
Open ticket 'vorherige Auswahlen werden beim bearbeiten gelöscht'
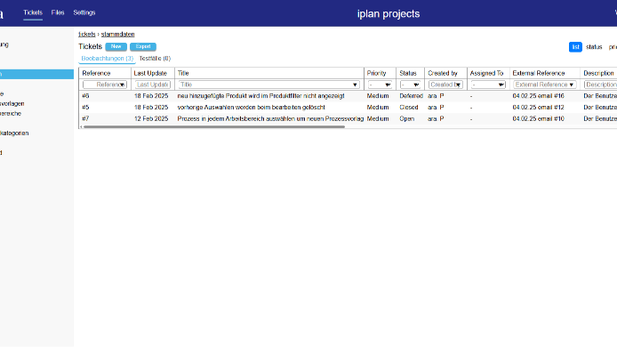[251, 108]
